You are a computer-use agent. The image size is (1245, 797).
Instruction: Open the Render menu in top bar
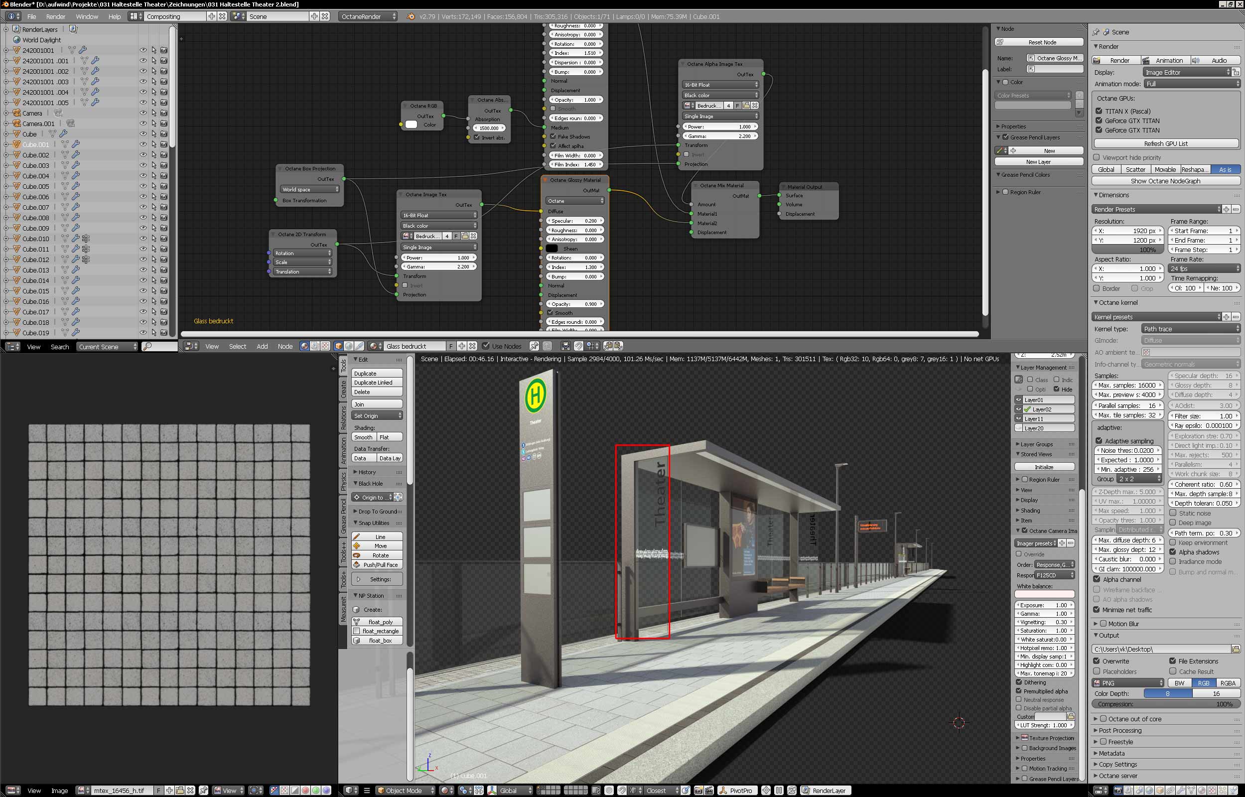pos(55,16)
